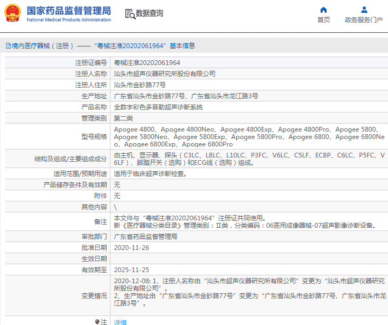Click the 生产地址 row label
The width and height of the screenshot is (388, 325).
(94, 96)
